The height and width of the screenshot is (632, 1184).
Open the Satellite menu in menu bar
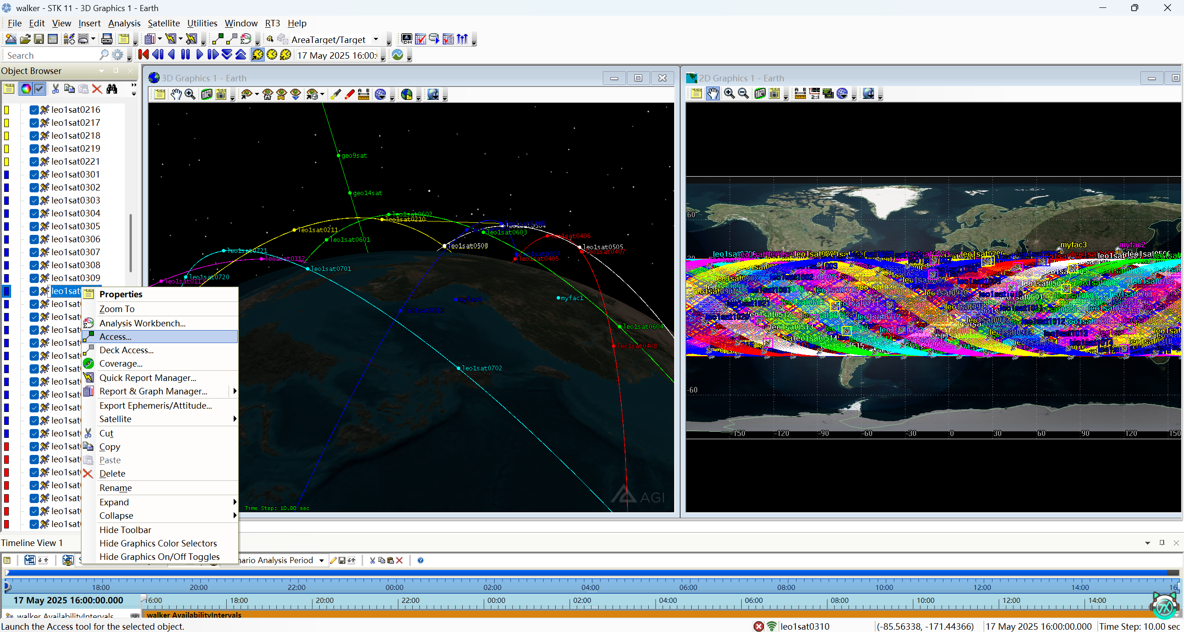coord(164,23)
